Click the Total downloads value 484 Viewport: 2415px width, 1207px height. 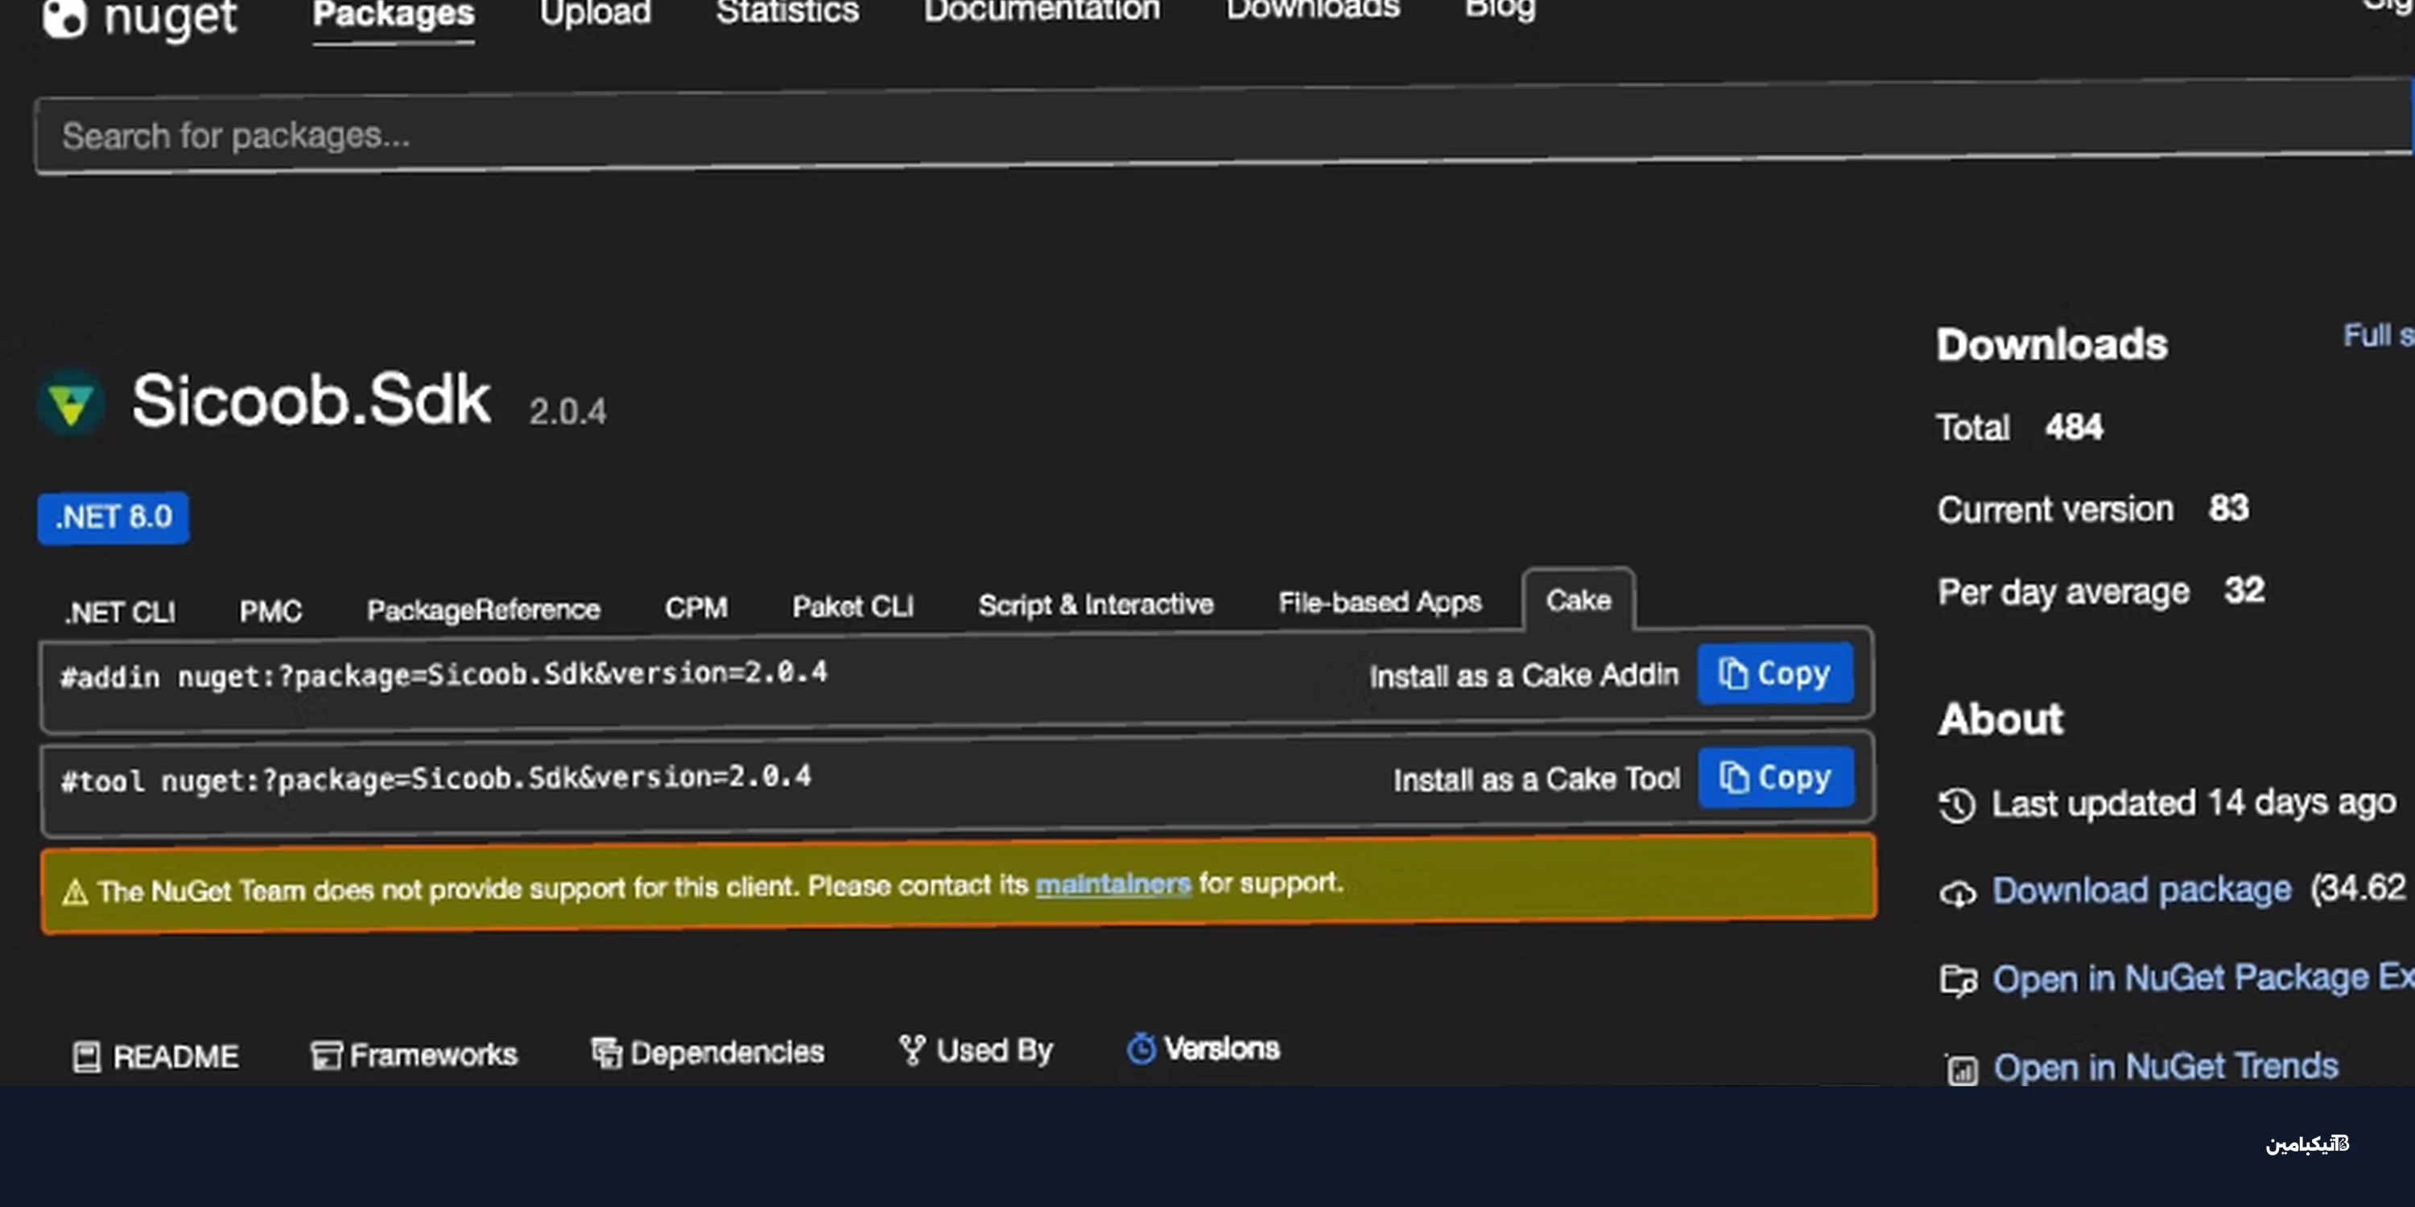pyautogui.click(x=2074, y=427)
